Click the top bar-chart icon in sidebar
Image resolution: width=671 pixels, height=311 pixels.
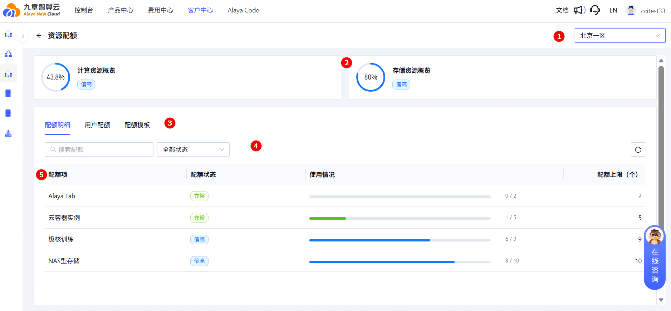coord(8,35)
